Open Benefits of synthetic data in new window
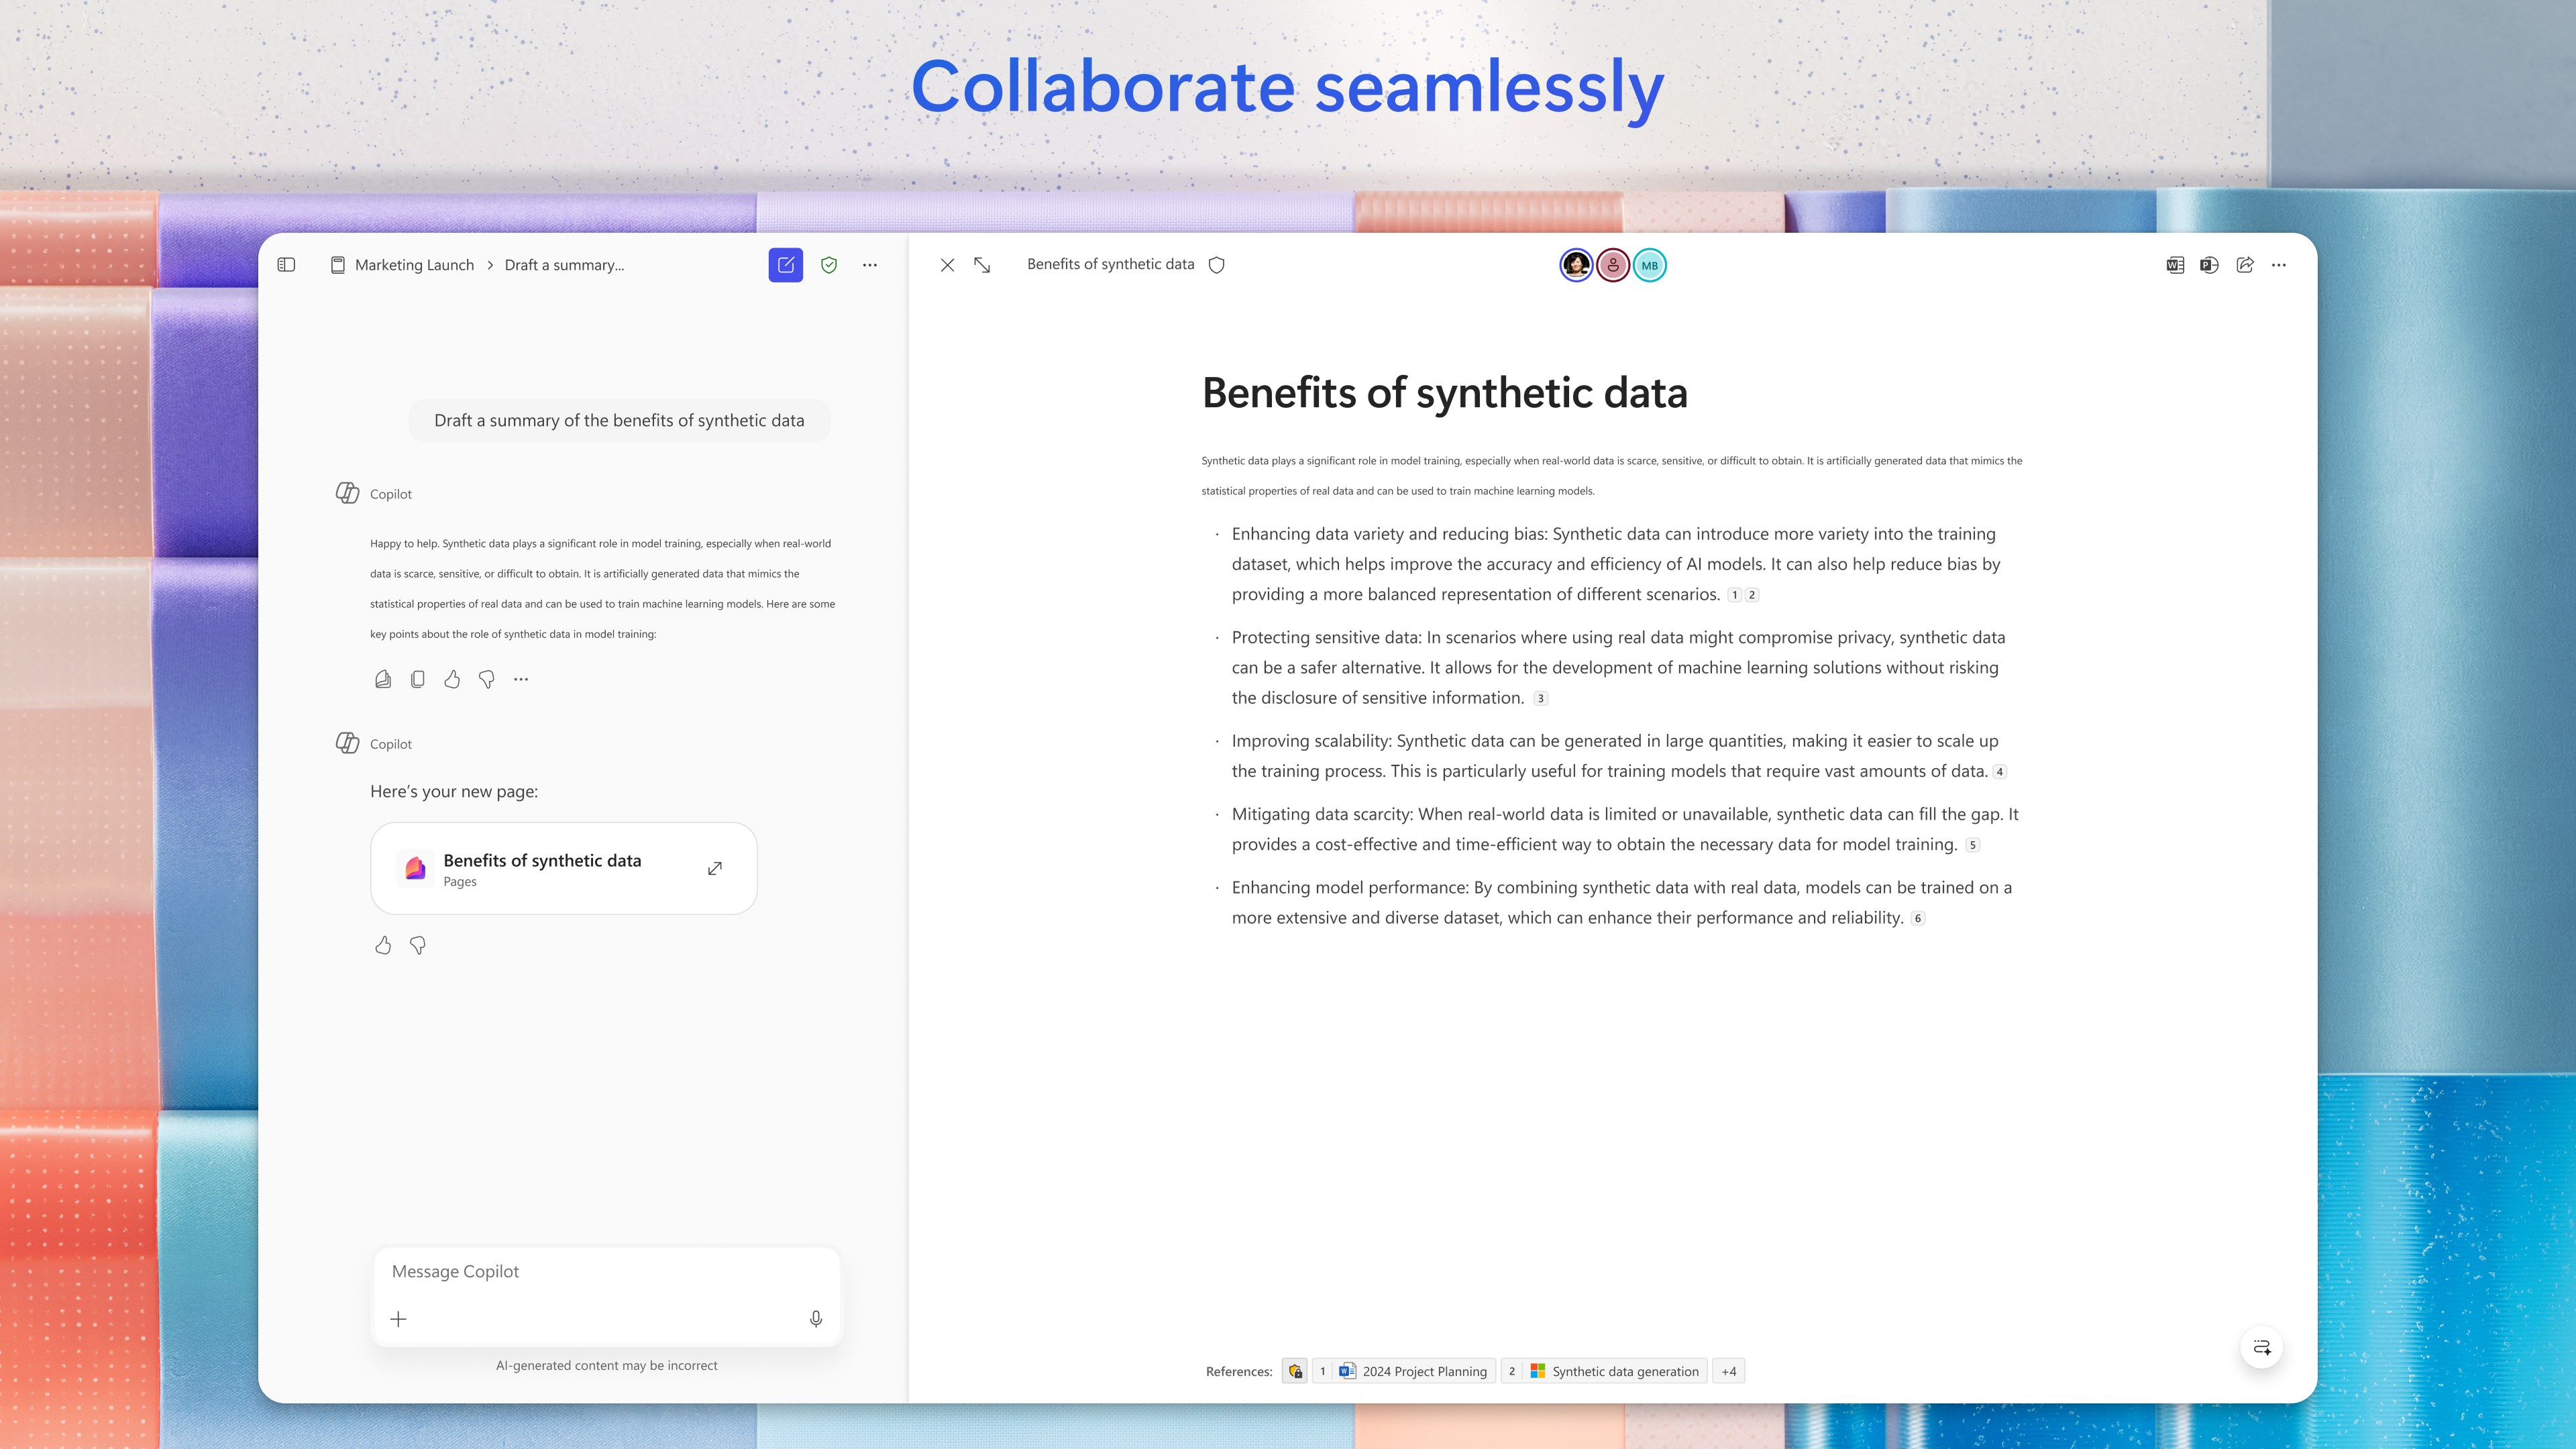 click(715, 868)
